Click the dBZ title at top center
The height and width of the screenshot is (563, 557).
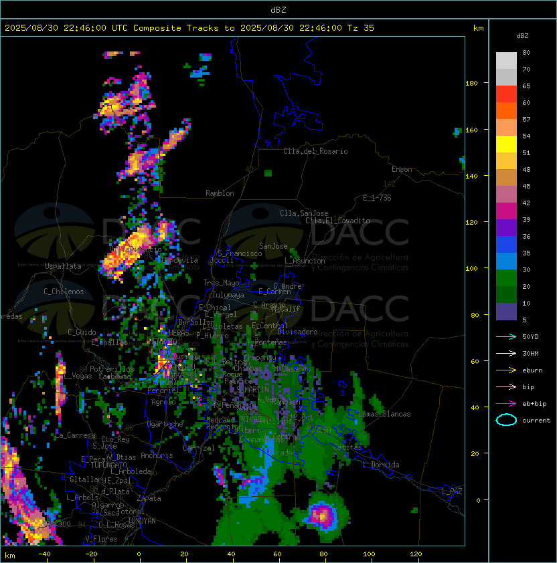278,10
